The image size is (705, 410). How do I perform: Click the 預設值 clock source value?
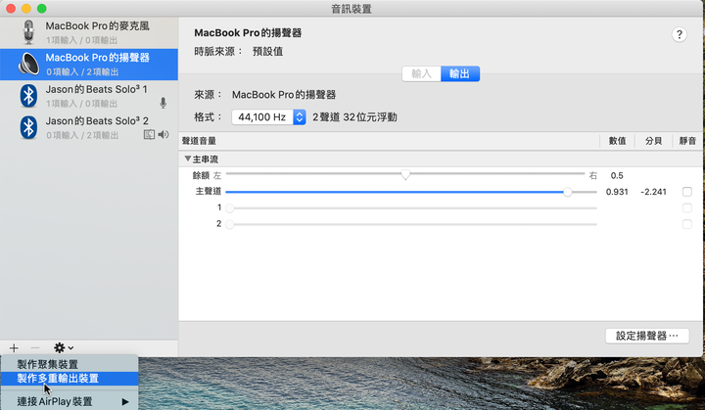[x=268, y=52]
